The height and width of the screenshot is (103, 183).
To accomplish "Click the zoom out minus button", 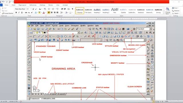I will [170, 102].
